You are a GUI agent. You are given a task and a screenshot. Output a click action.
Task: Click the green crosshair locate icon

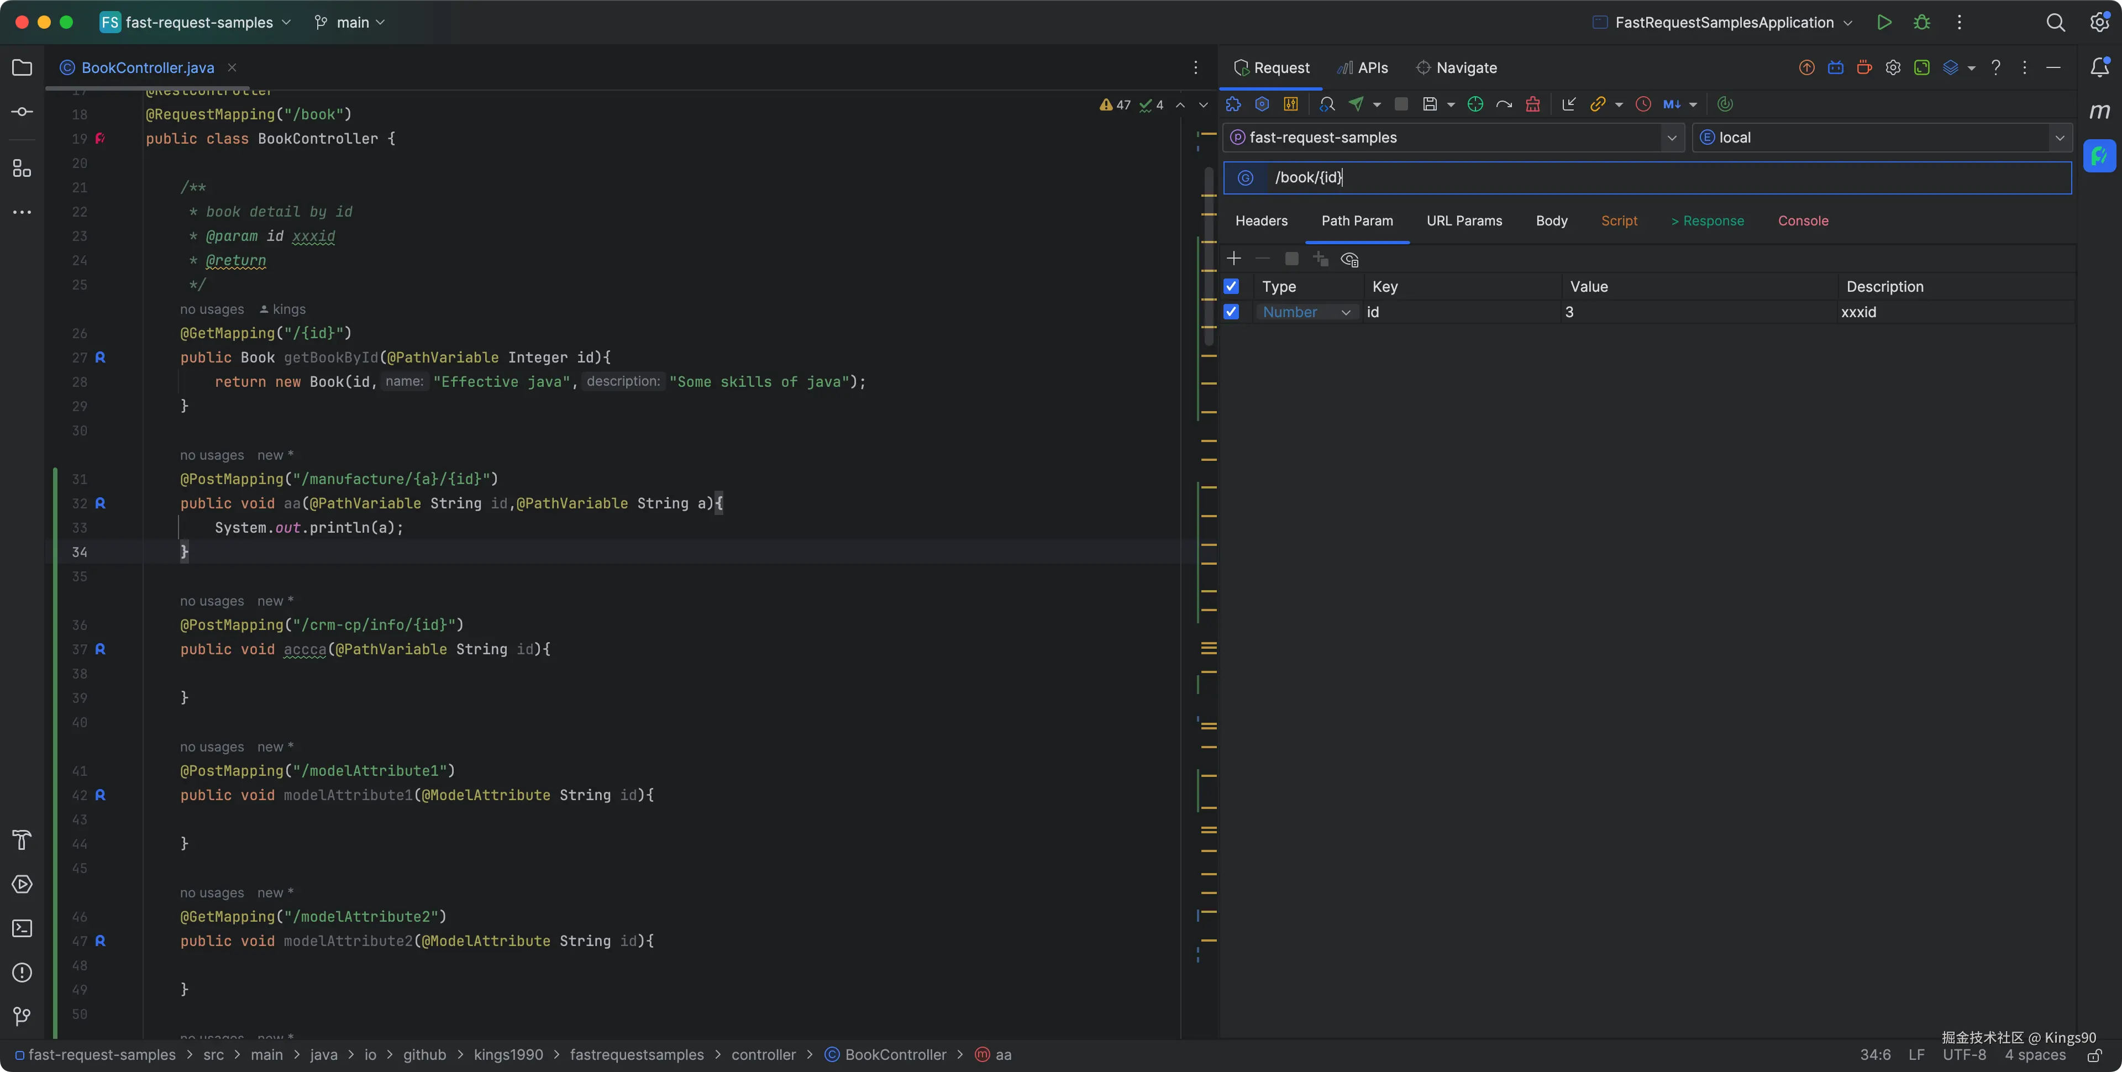tap(1475, 104)
